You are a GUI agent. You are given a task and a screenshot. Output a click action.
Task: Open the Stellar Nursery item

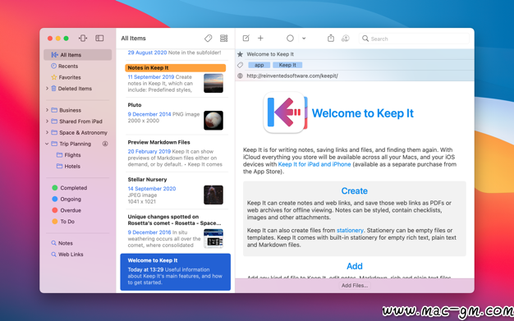click(x=176, y=190)
